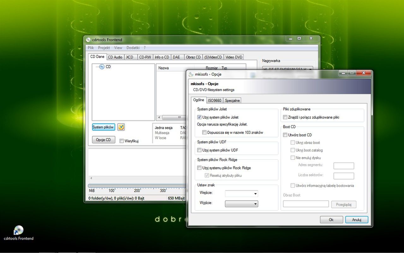Image resolution: width=404 pixels, height=253 pixels.
Task: Toggle Resetuj atrybuty pliku checkbox
Action: [207, 176]
